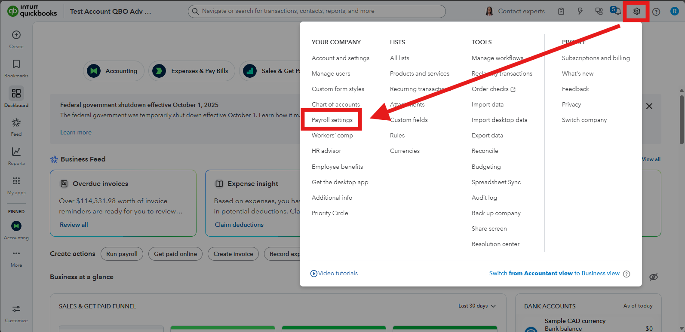Open My apps grid icon
Screen dimensions: 685x332
click(x=16, y=181)
